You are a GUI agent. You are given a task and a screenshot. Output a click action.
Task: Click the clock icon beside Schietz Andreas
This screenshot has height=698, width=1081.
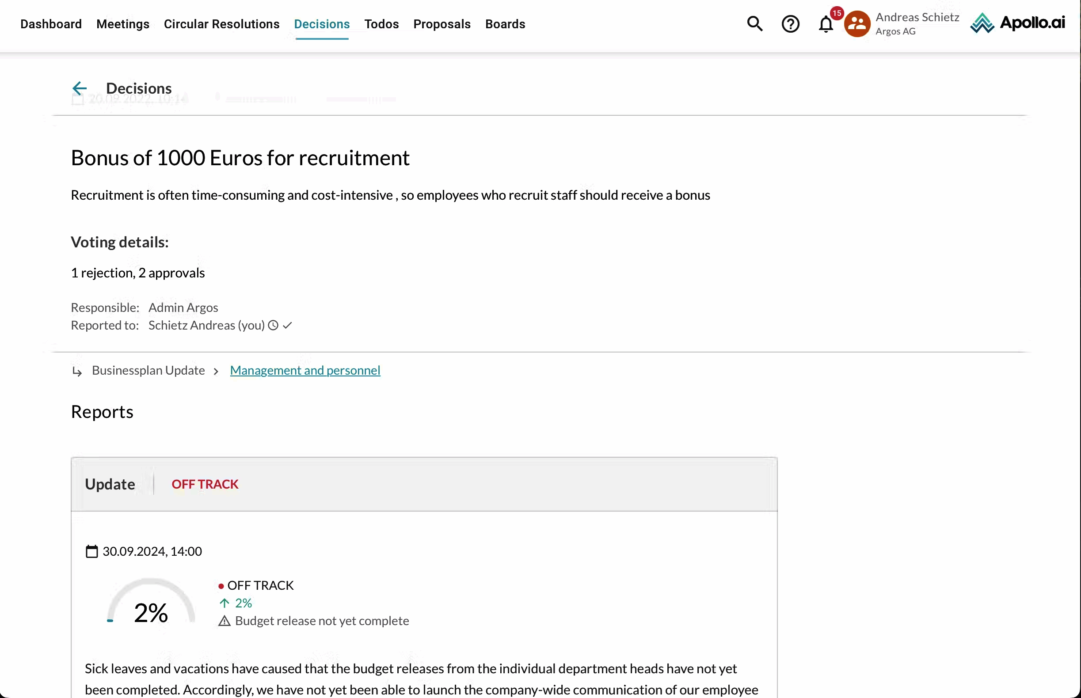[273, 326]
